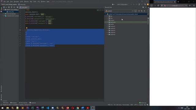Screen dimensions: 196x110
Task: Collapse the webte2 remote root node
Action: [105, 14]
